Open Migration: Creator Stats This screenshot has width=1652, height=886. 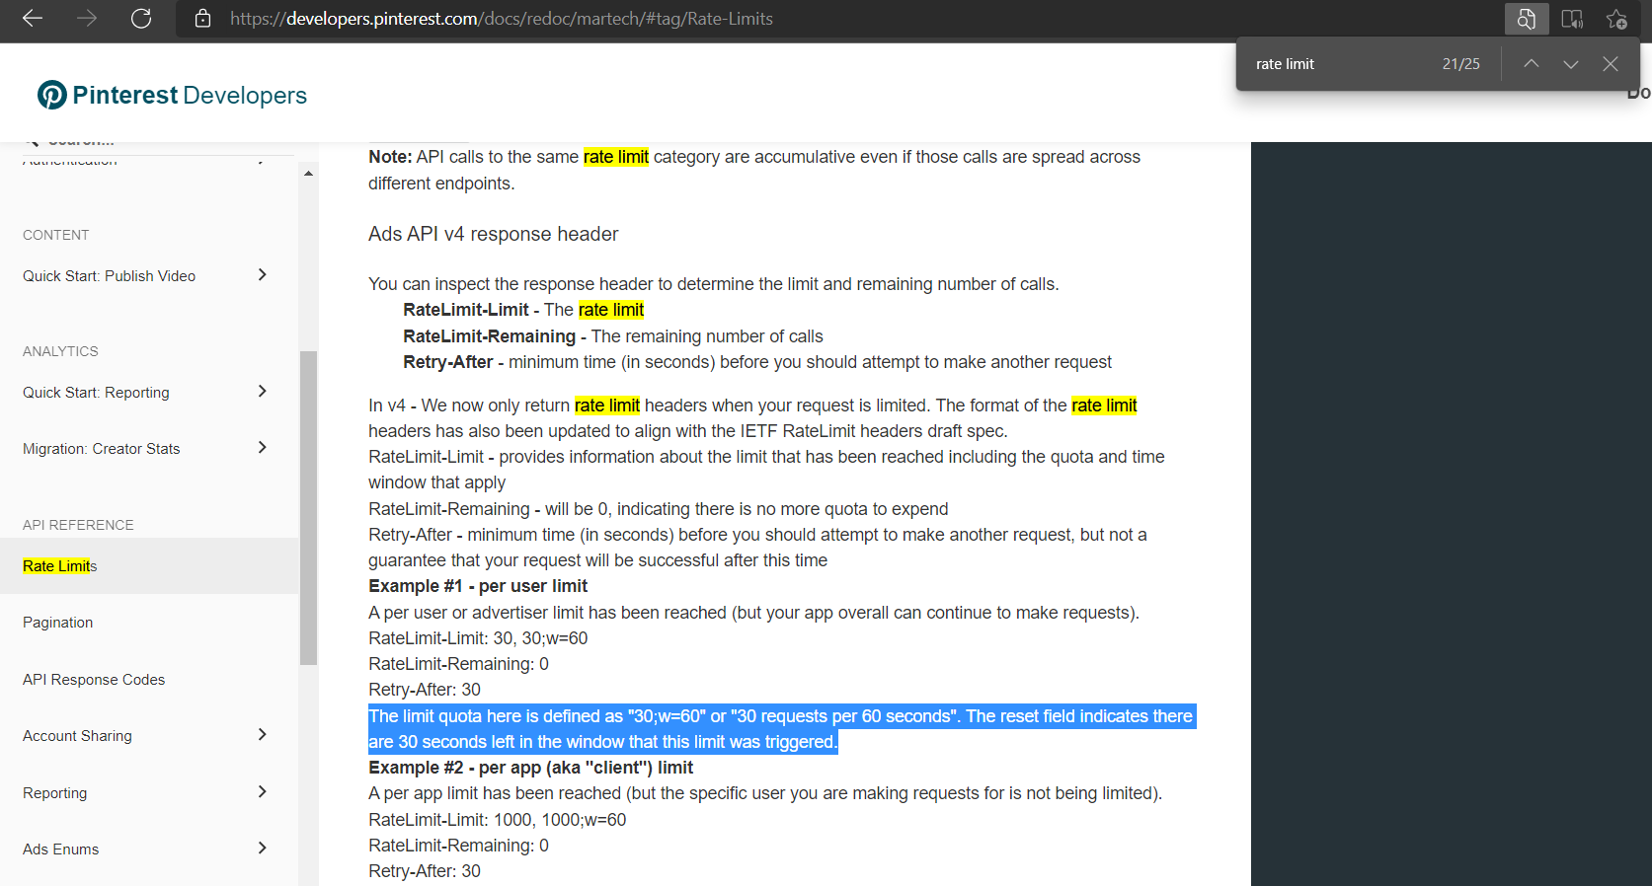102,449
